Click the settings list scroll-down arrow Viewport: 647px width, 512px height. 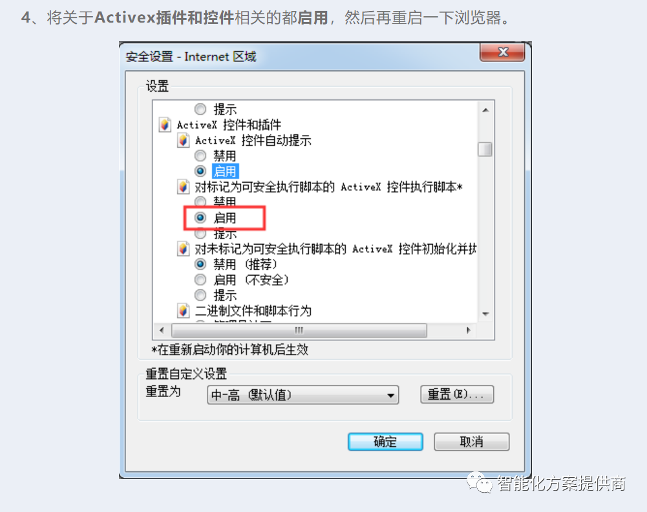coord(485,314)
